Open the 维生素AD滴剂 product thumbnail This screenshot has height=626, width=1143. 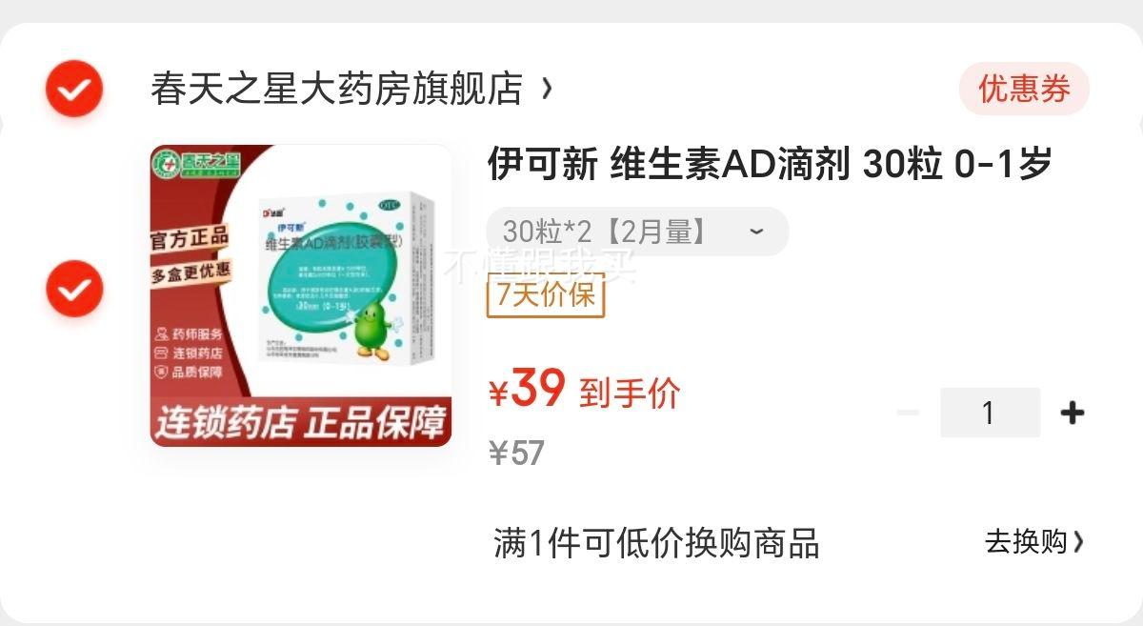(301, 295)
